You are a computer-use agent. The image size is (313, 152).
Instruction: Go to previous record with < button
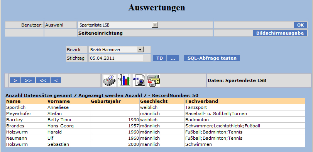56,80
